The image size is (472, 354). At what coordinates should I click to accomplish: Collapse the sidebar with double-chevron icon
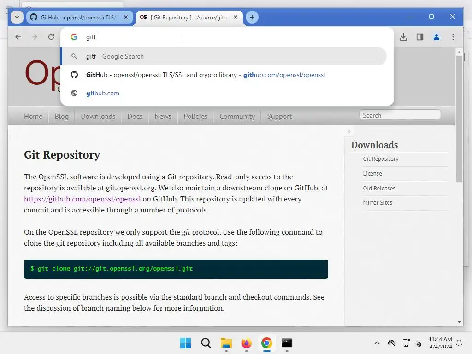(348, 131)
